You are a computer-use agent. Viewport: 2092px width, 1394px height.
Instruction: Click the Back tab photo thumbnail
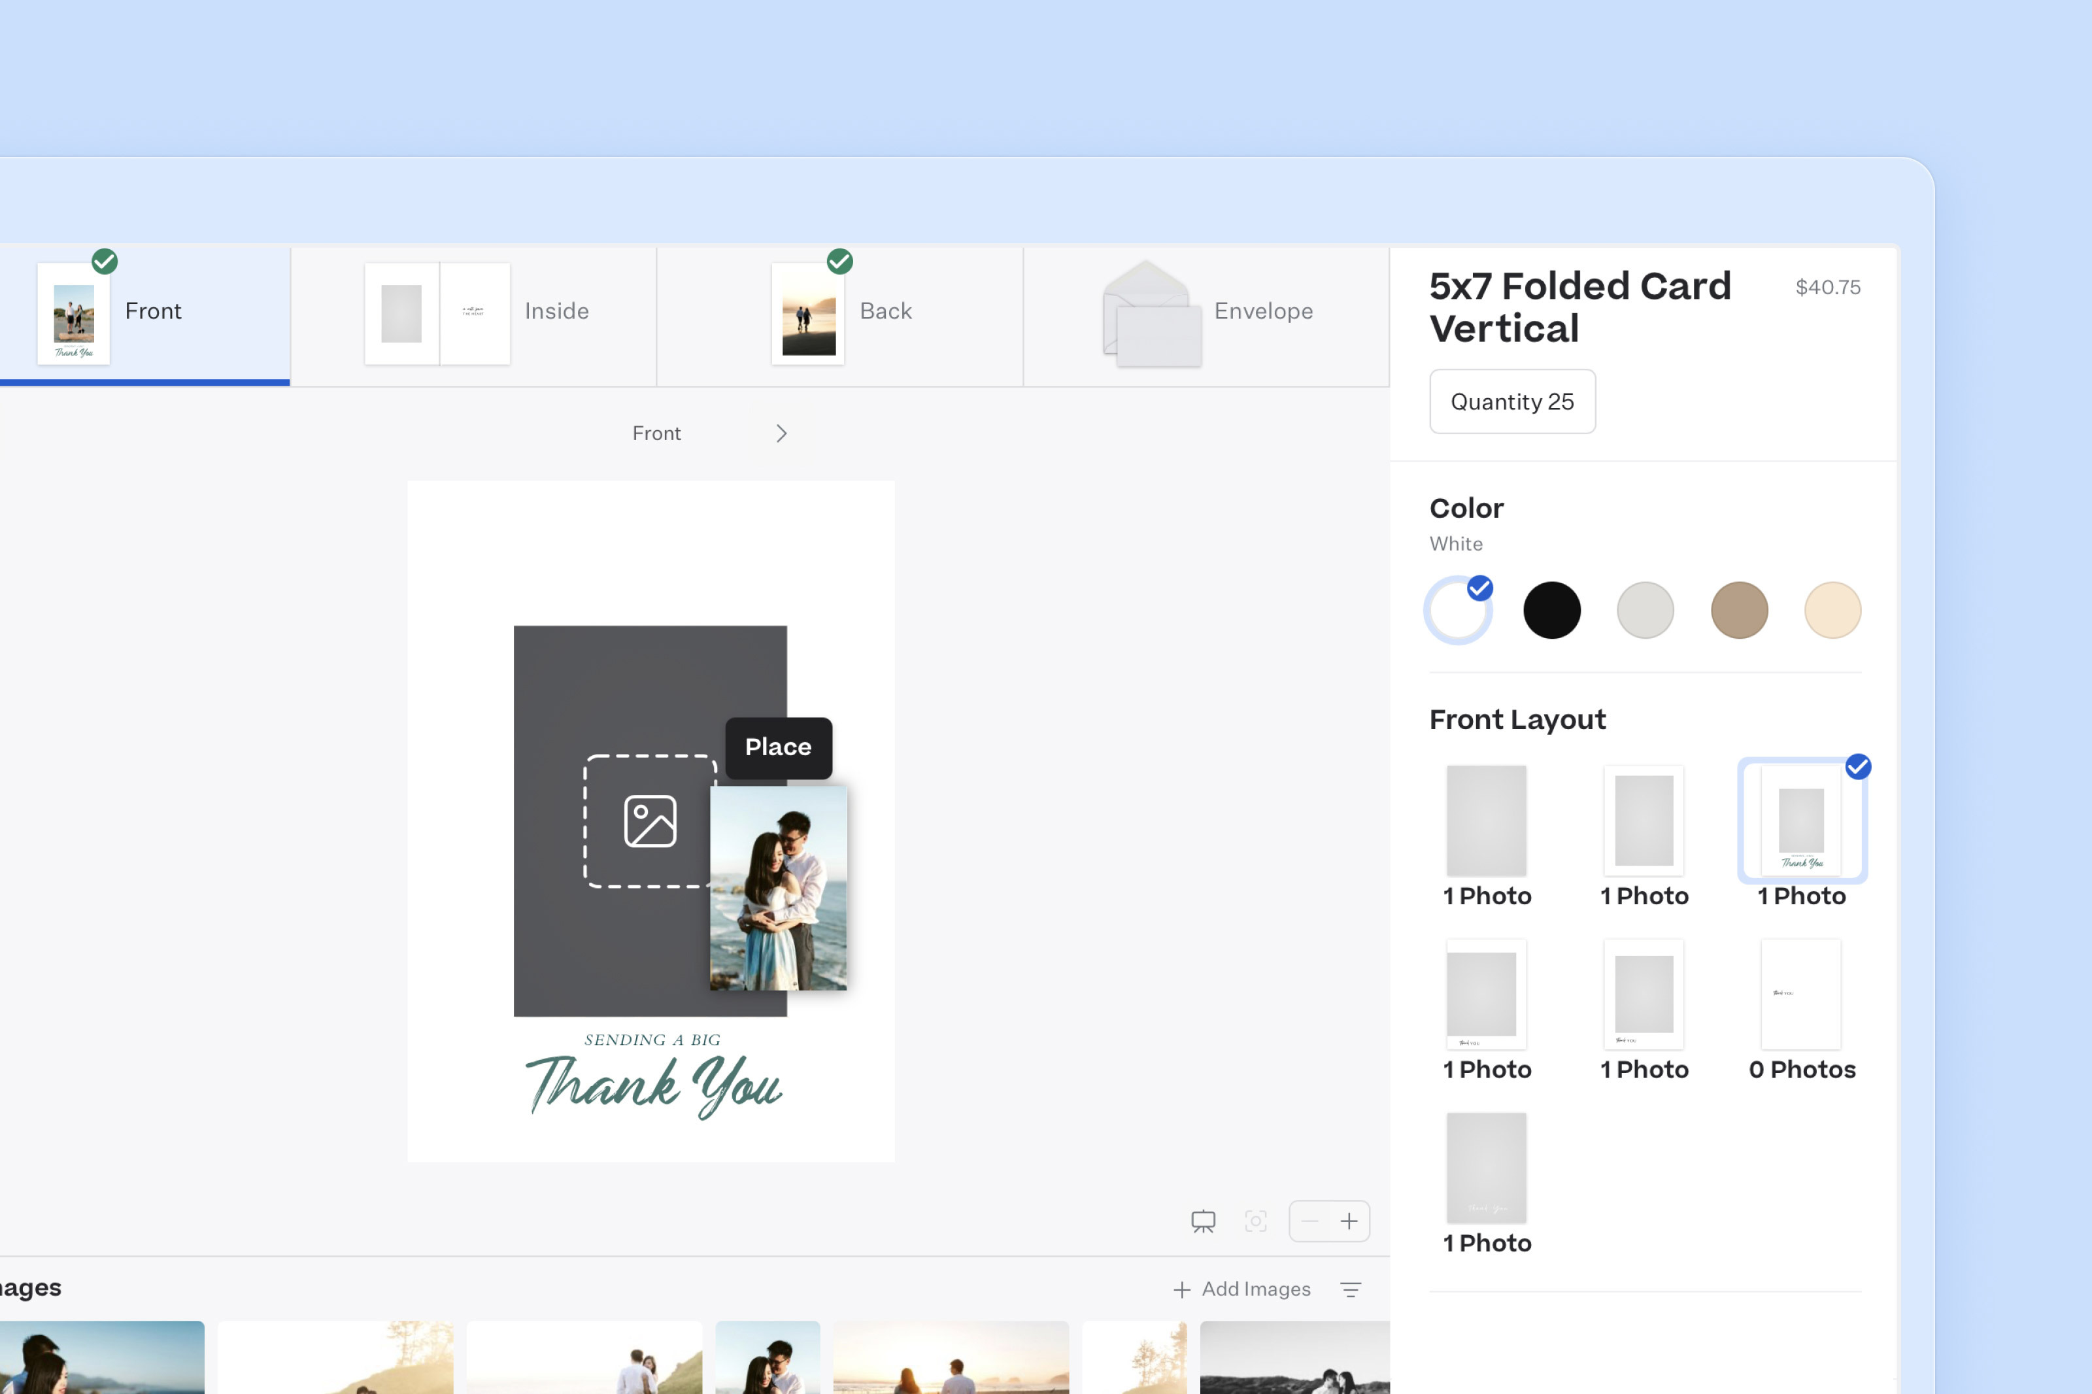coord(808,313)
